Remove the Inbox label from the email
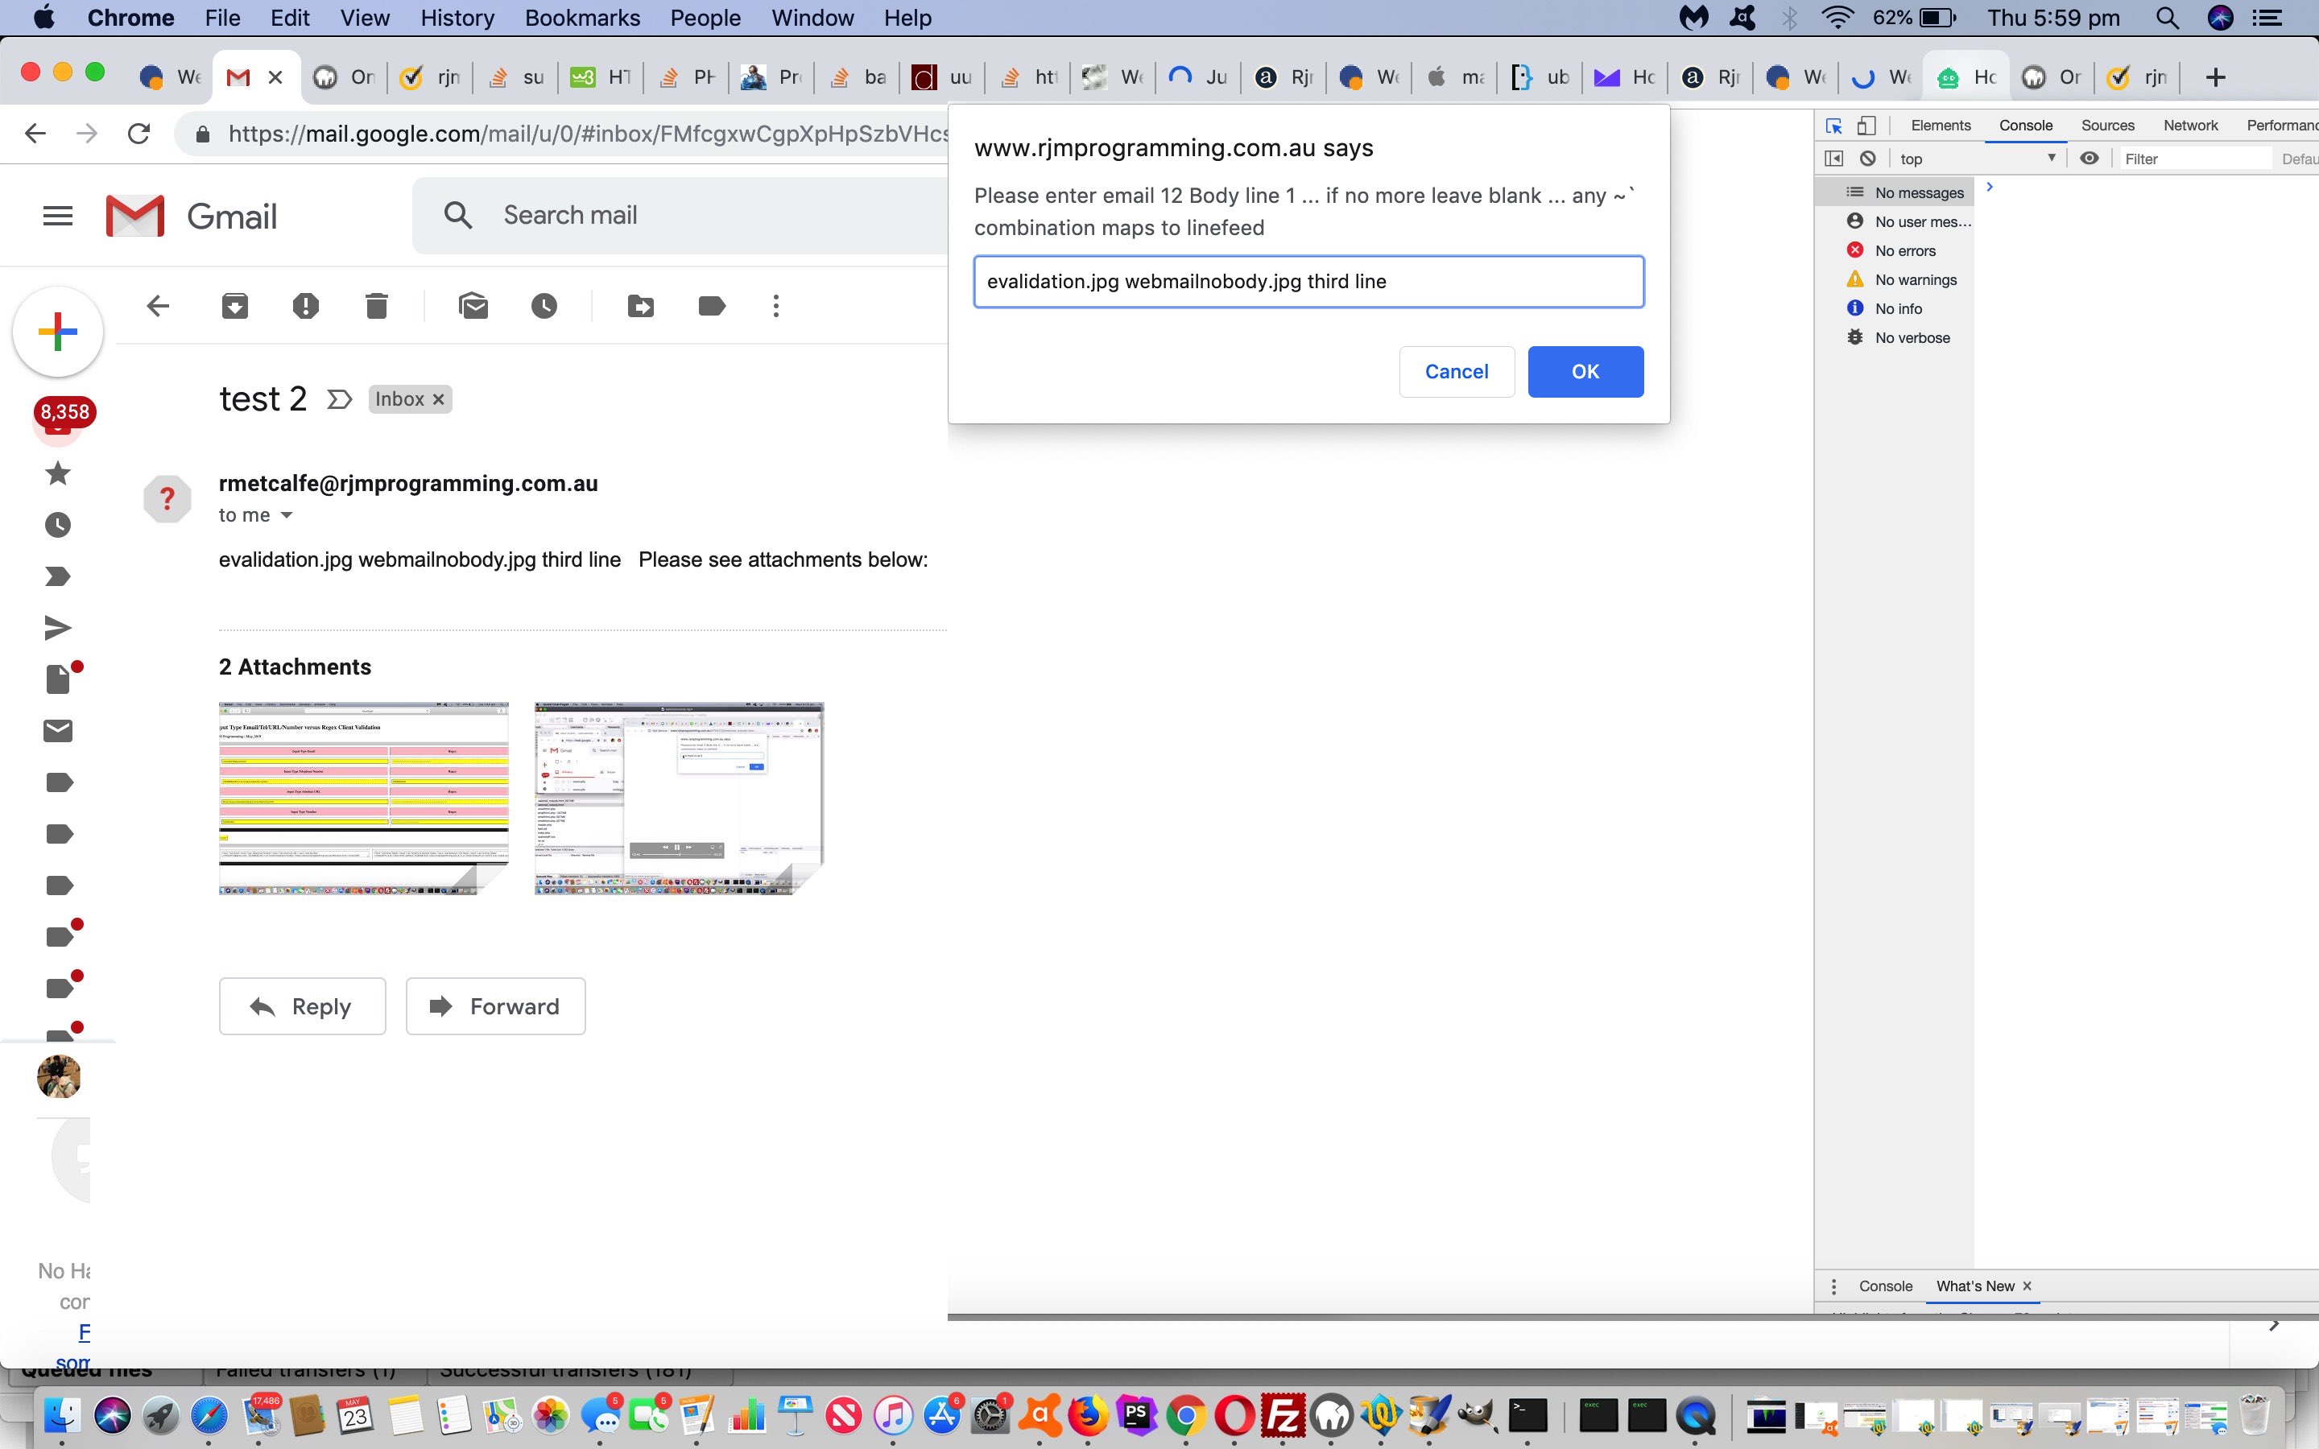 pos(439,399)
